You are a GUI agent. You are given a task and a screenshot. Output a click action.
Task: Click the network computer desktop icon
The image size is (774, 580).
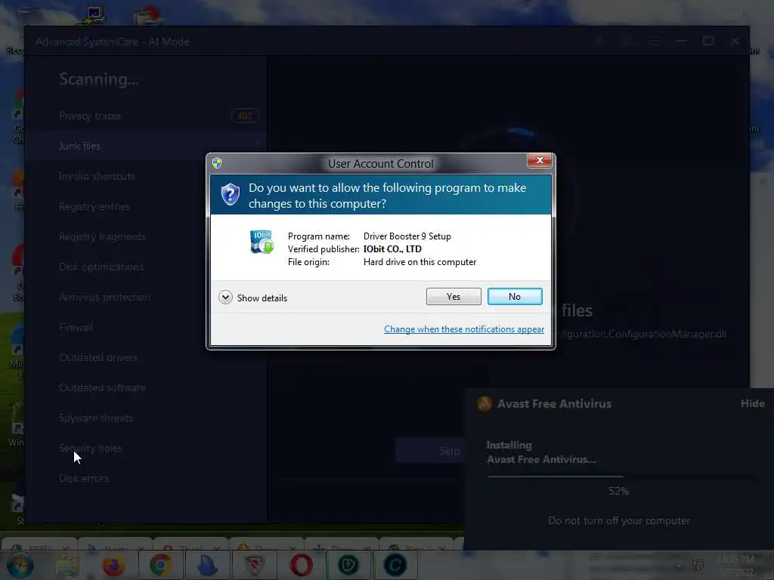[93, 15]
